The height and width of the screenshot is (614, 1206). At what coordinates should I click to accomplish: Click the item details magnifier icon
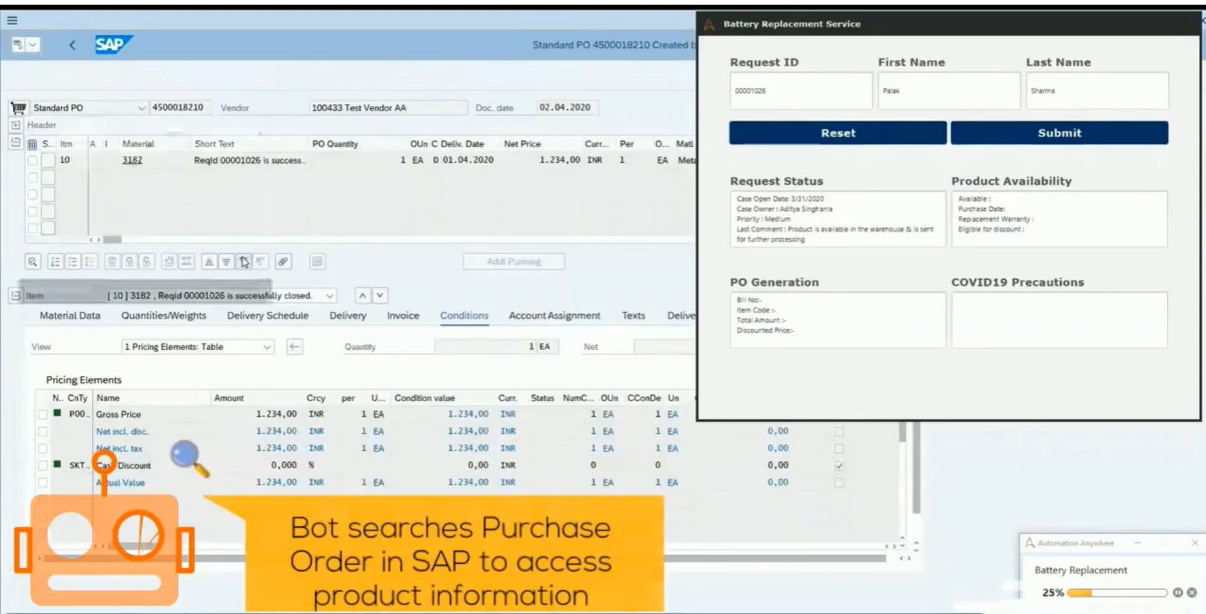pyautogui.click(x=33, y=262)
